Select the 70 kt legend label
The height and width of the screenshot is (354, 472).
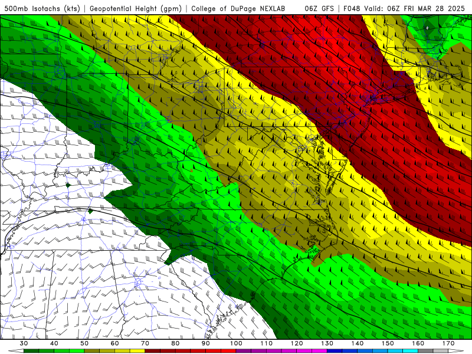pyautogui.click(x=145, y=343)
